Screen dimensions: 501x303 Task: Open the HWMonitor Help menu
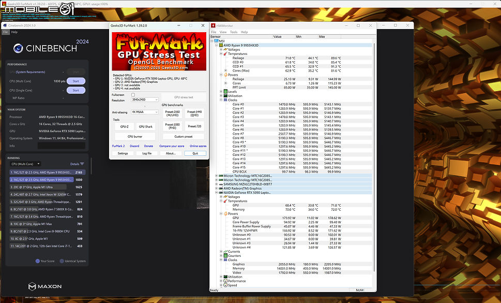(x=244, y=32)
